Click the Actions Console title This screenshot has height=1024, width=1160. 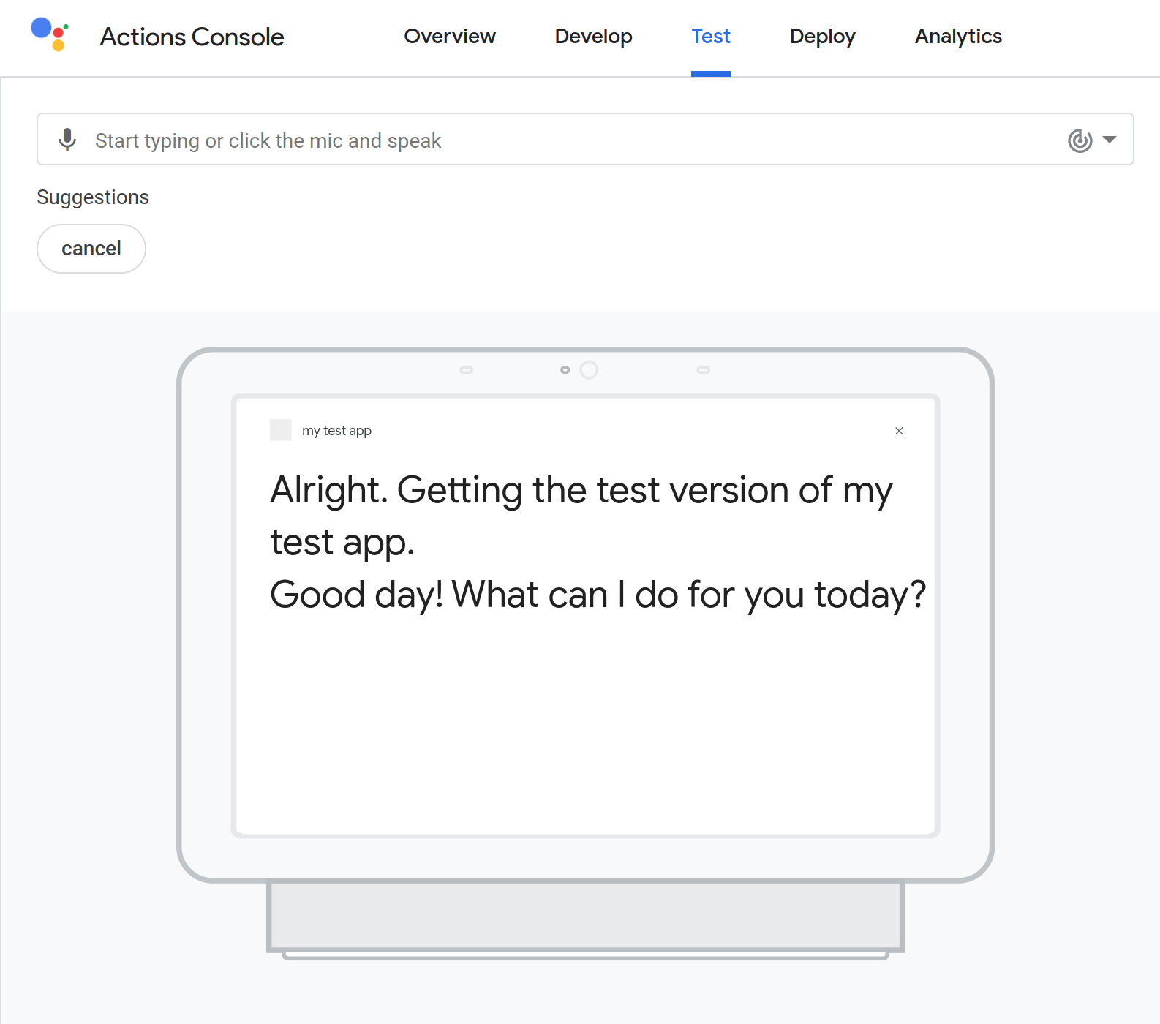click(192, 37)
